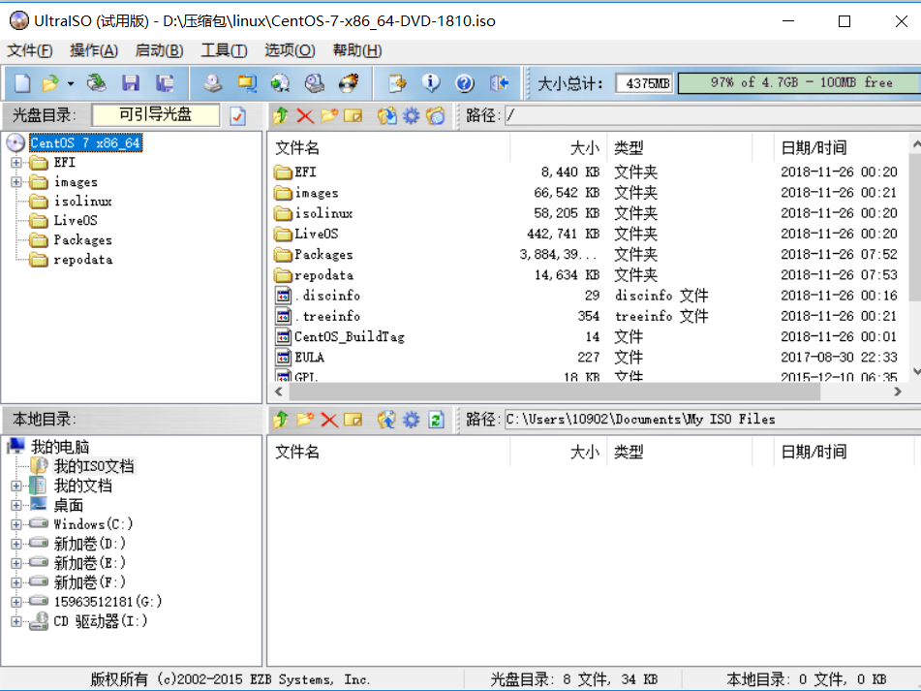This screenshot has width=921, height=691.
Task: Open the blue Info bubble icon
Action: 431,82
